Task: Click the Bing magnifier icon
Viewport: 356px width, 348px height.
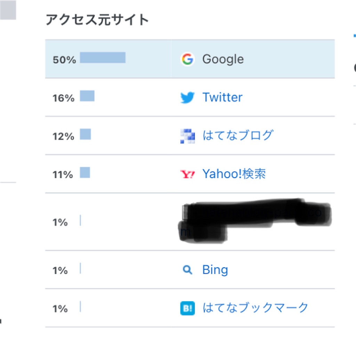Action: 187,270
